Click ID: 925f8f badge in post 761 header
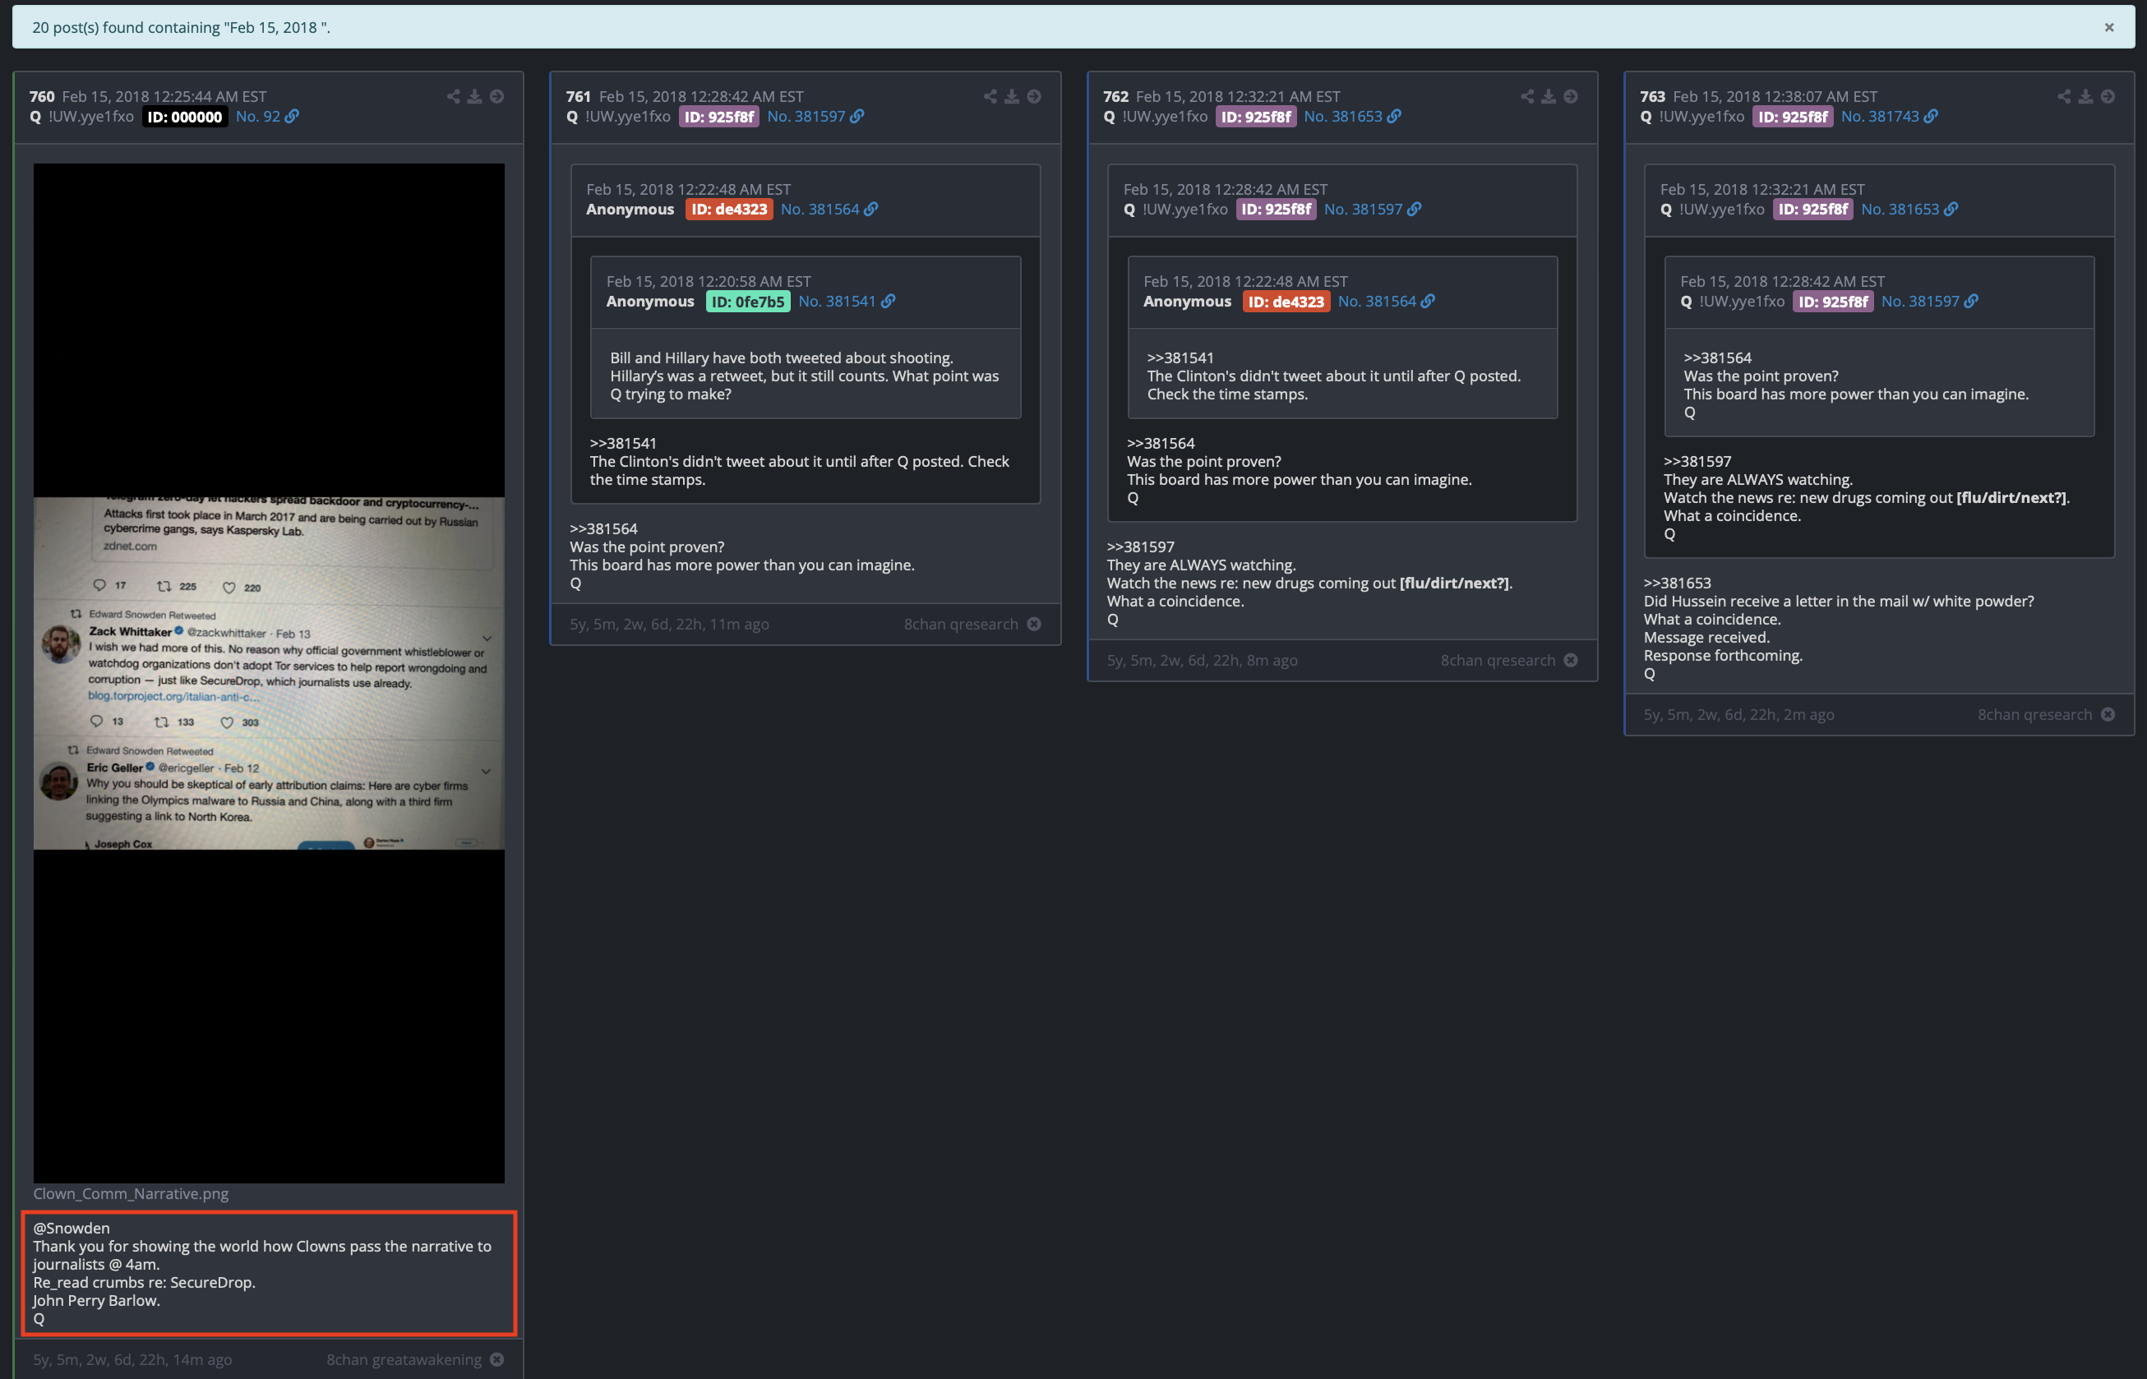 coord(718,117)
